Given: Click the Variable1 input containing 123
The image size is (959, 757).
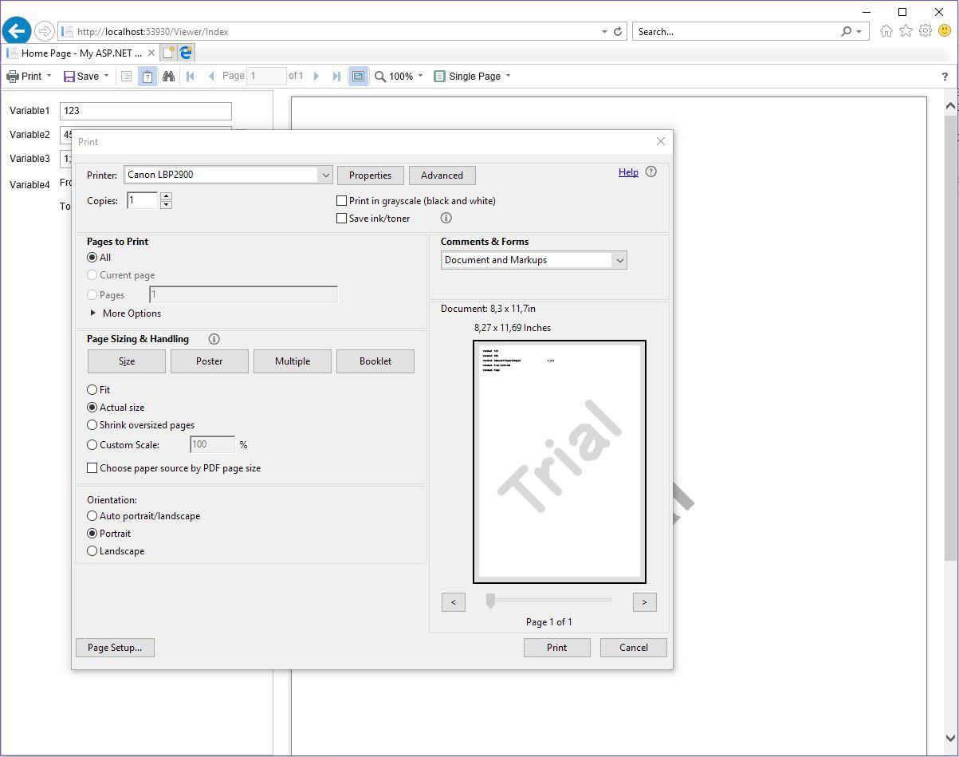Looking at the screenshot, I should tap(146, 111).
